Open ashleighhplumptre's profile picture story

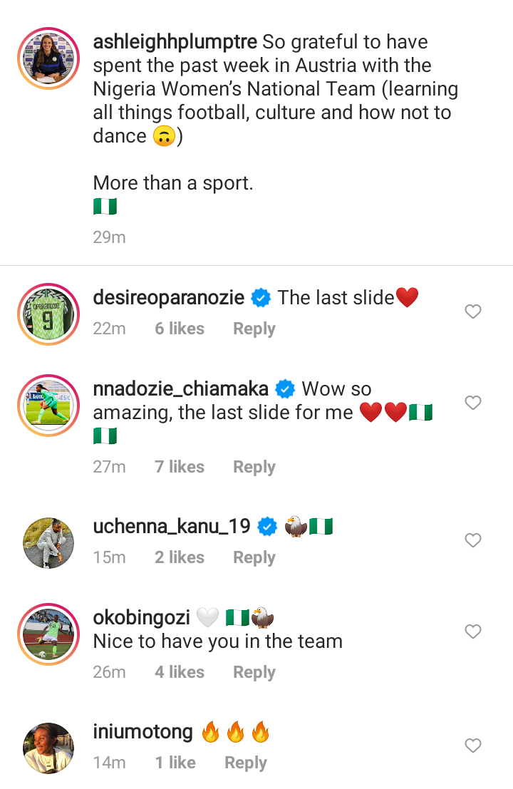click(48, 58)
